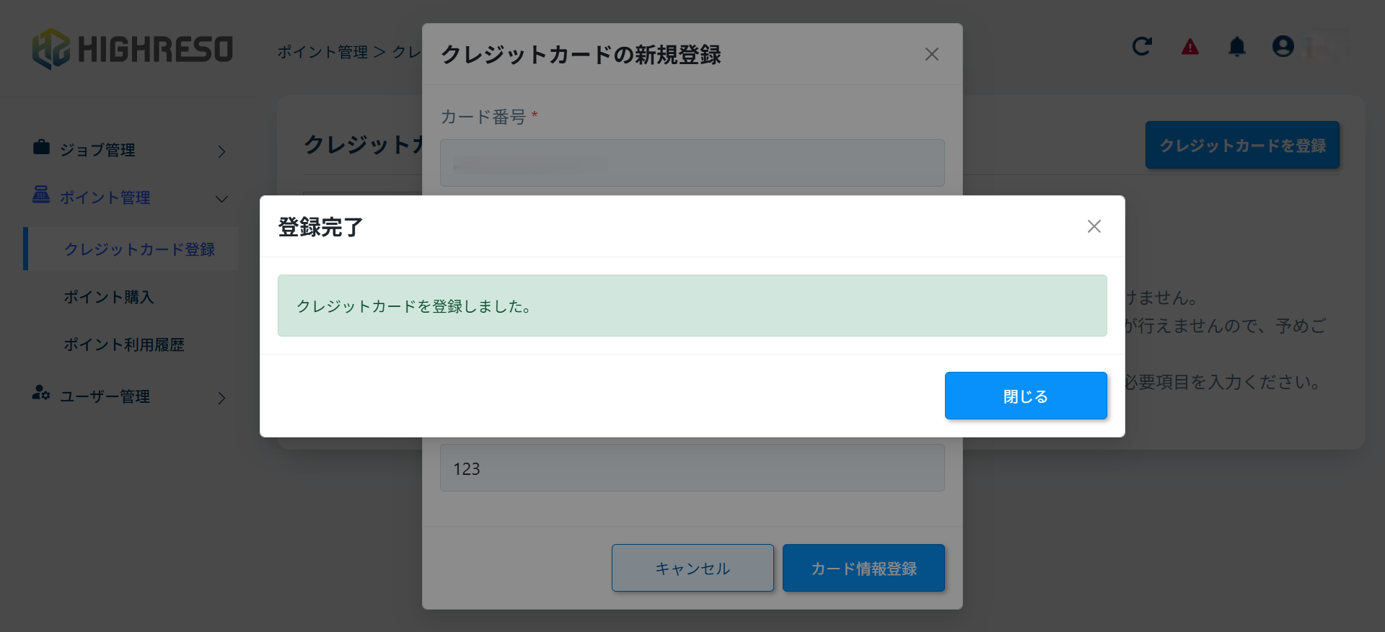
Task: Collapse the ポイント管理 chevron
Action: point(221,199)
